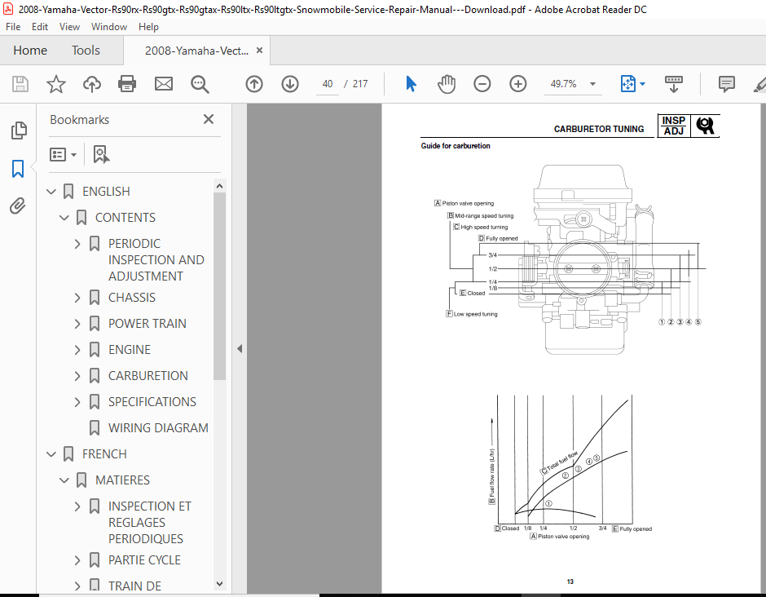Screen dimensions: 766x597
Task: Open the Find text magnifier tool
Action: pos(200,84)
